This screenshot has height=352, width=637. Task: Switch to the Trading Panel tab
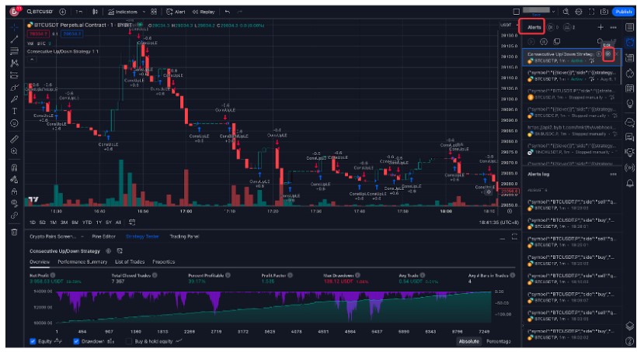tap(184, 236)
